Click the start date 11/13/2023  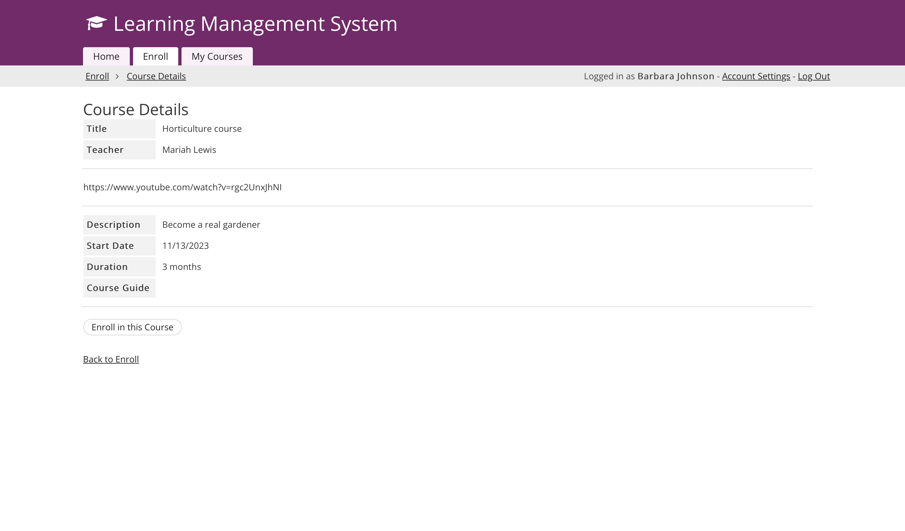pos(185,246)
